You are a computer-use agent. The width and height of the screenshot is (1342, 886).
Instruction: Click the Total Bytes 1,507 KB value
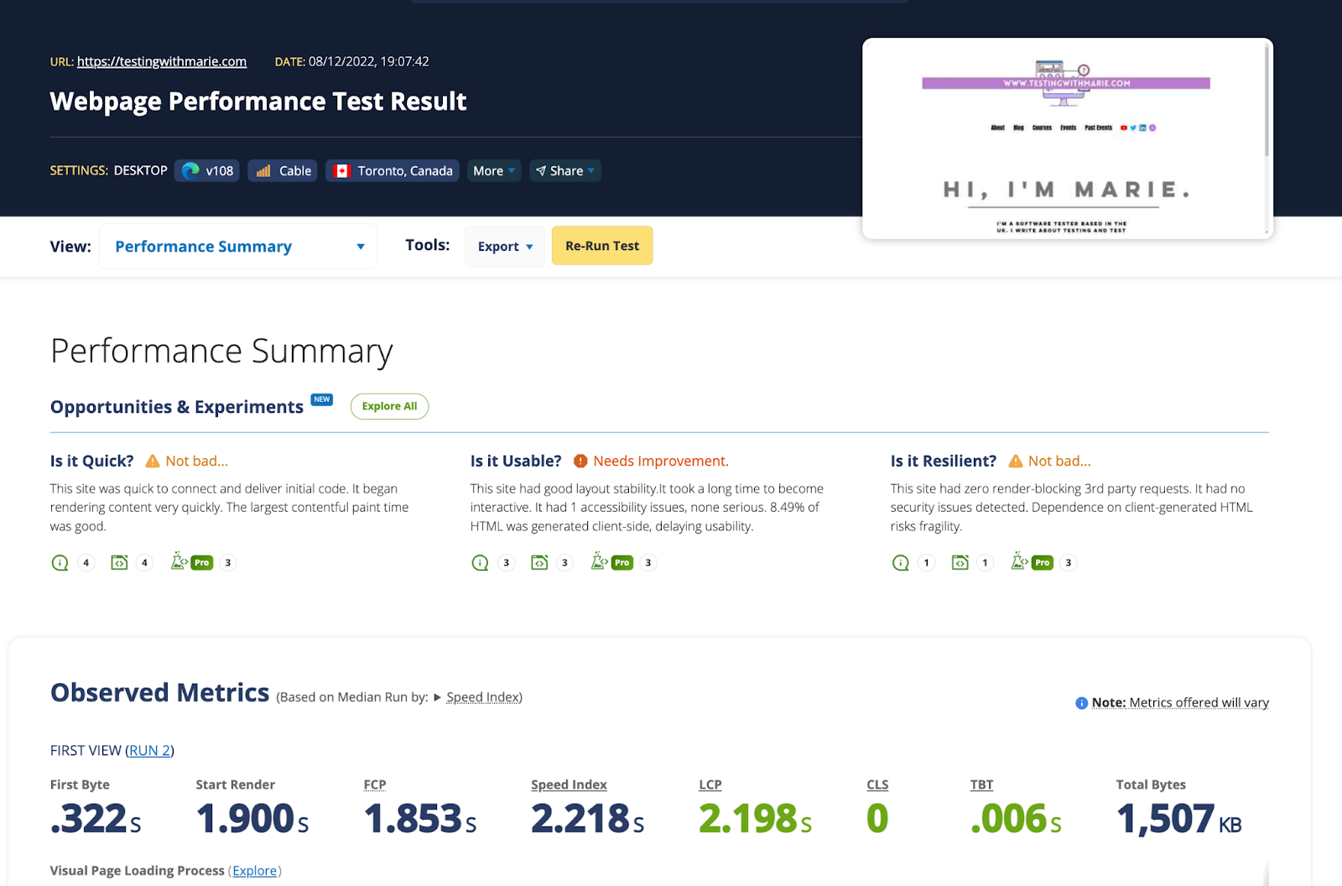click(1178, 819)
